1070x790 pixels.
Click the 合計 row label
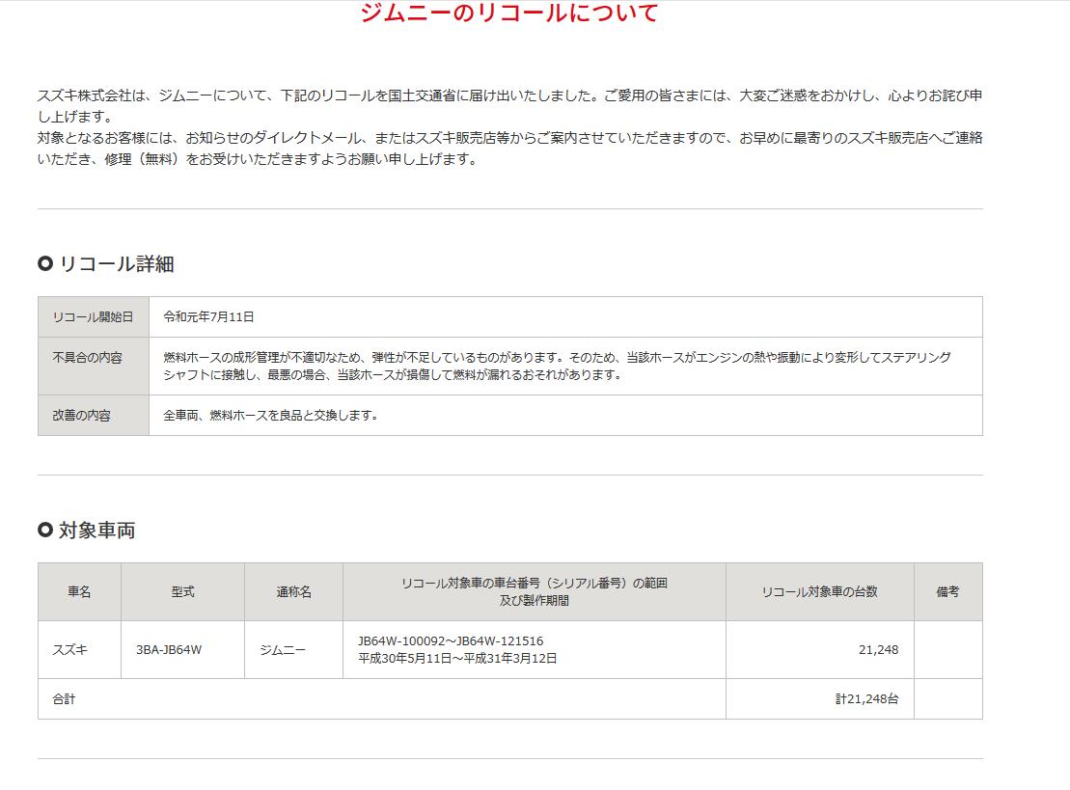tap(64, 699)
